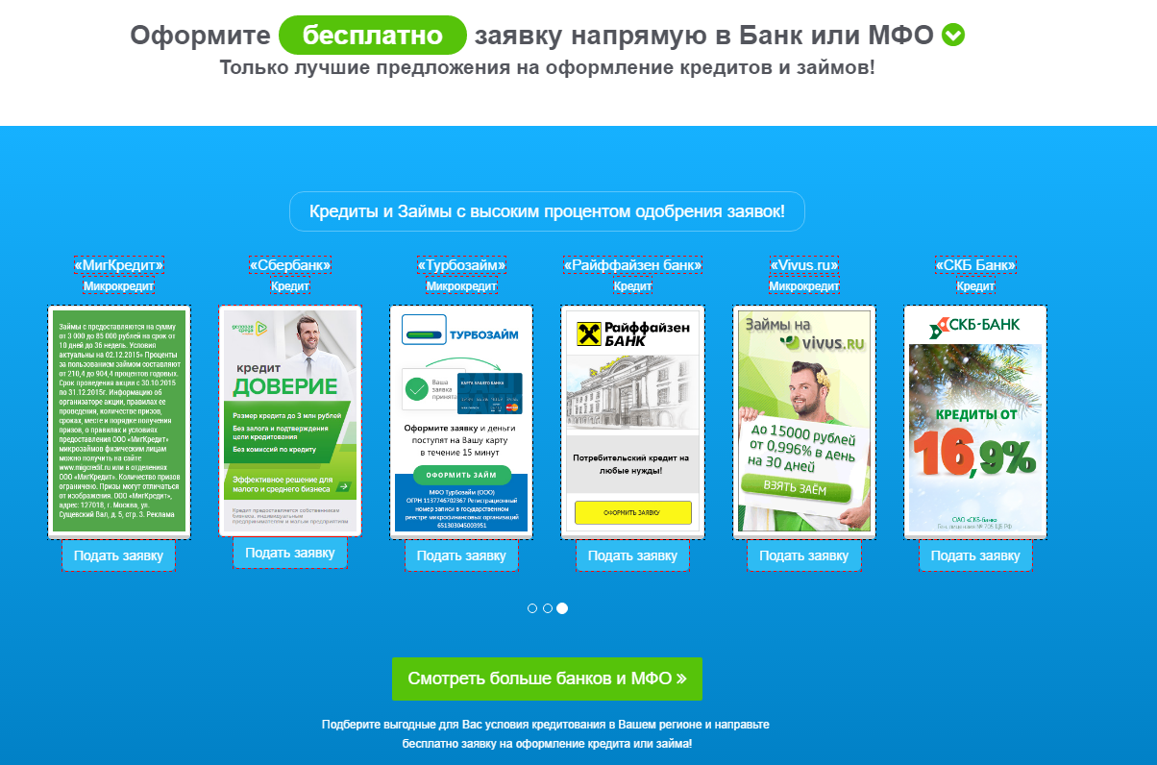Select the middle carousel pagination dot

[547, 608]
